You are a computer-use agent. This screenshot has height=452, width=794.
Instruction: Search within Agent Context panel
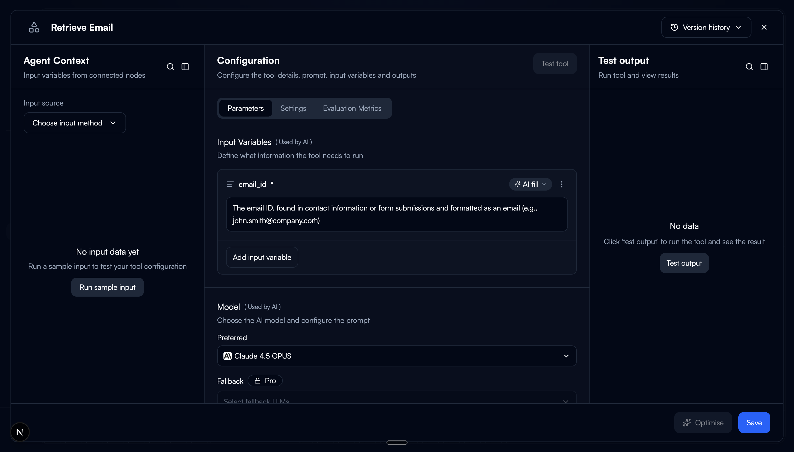click(x=170, y=67)
